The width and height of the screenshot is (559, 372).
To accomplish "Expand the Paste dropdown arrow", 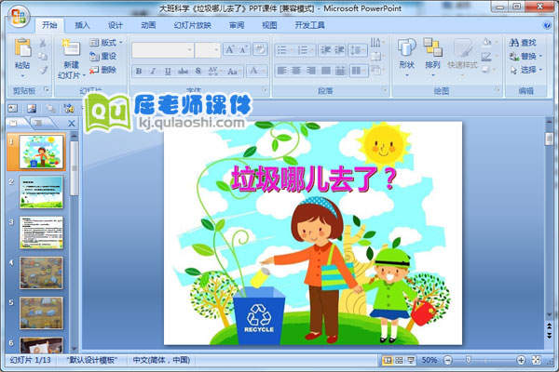I will [22, 76].
